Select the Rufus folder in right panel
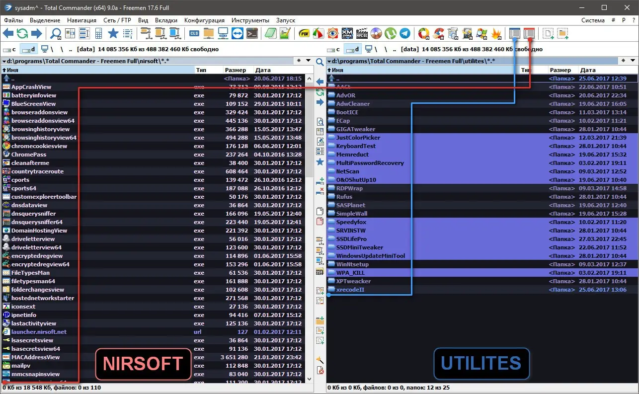This screenshot has height=394, width=639. (344, 197)
